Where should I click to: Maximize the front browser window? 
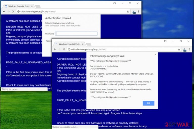pos(181,41)
